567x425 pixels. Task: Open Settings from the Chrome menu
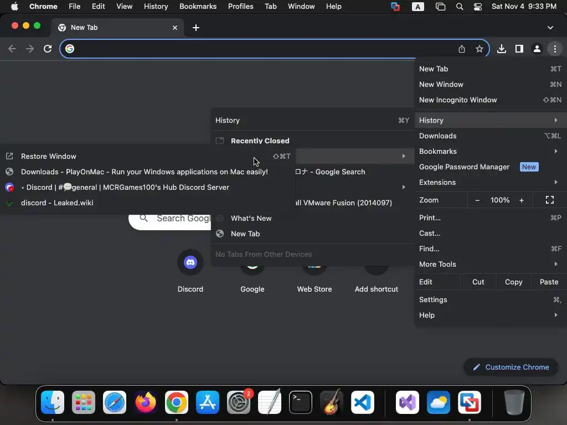point(490,299)
